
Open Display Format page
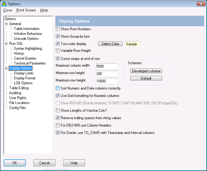(25, 78)
